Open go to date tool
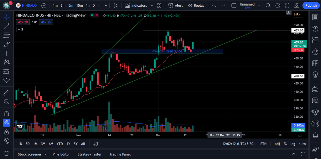Screen dimensions: 321x159 point(96,144)
